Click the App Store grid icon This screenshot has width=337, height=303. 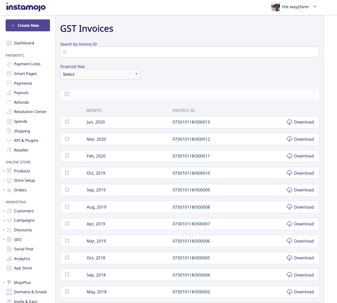click(x=9, y=268)
